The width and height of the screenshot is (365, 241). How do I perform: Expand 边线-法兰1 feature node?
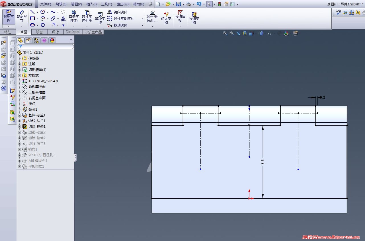click(x=19, y=121)
